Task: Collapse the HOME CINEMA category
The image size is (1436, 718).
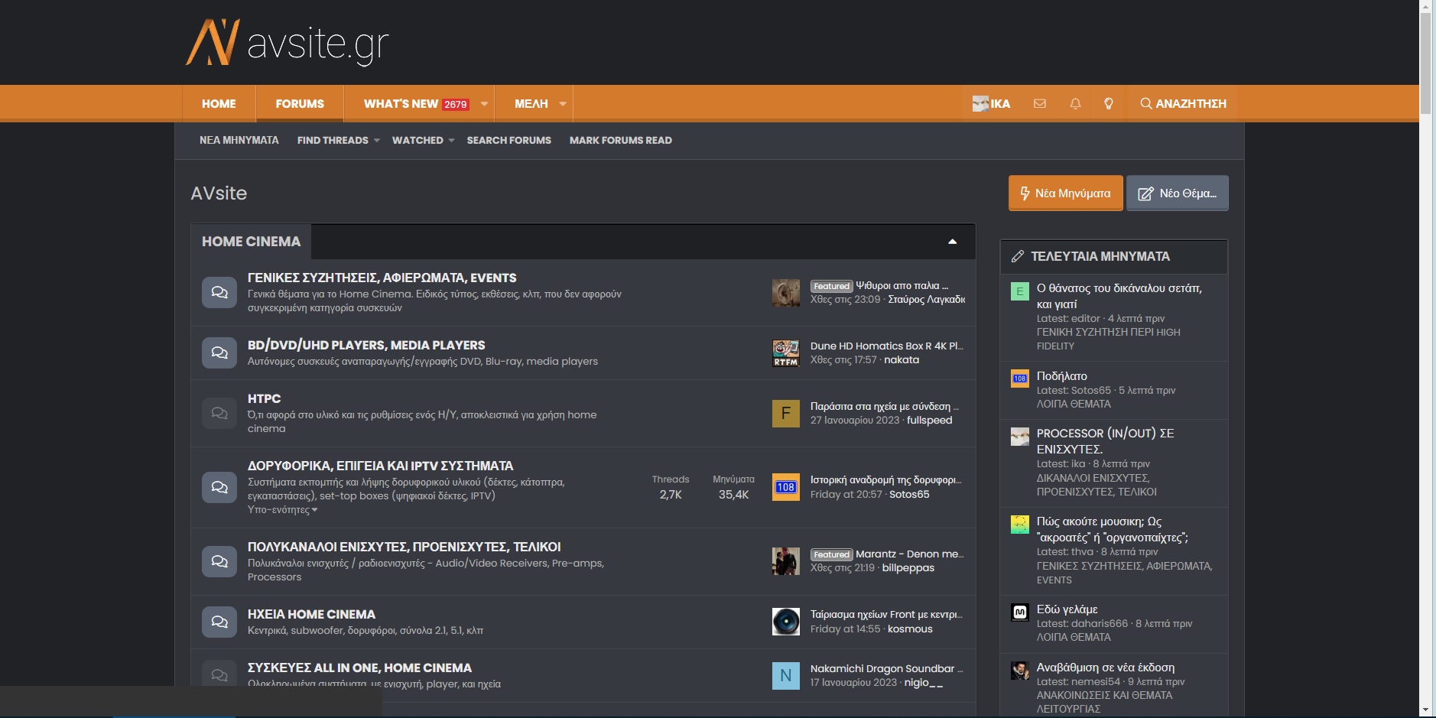Action: pyautogui.click(x=952, y=242)
